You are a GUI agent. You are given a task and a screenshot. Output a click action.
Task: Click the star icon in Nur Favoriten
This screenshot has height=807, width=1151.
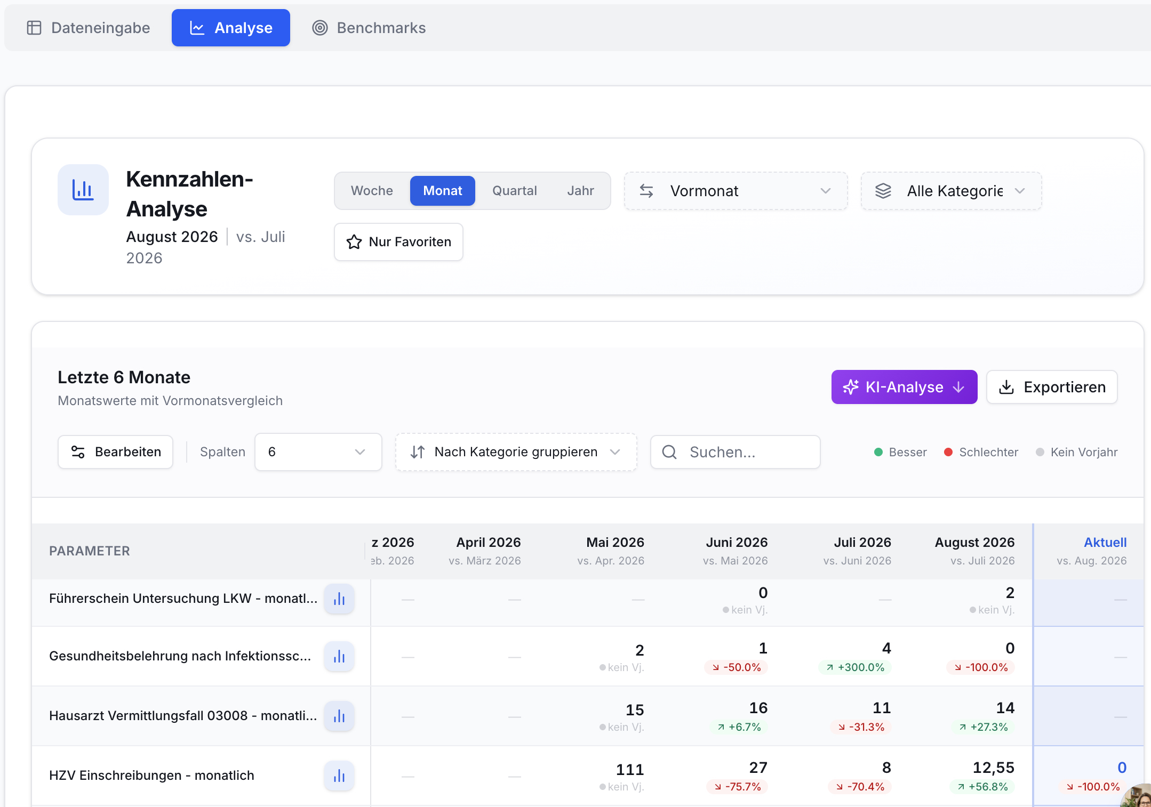click(x=354, y=242)
